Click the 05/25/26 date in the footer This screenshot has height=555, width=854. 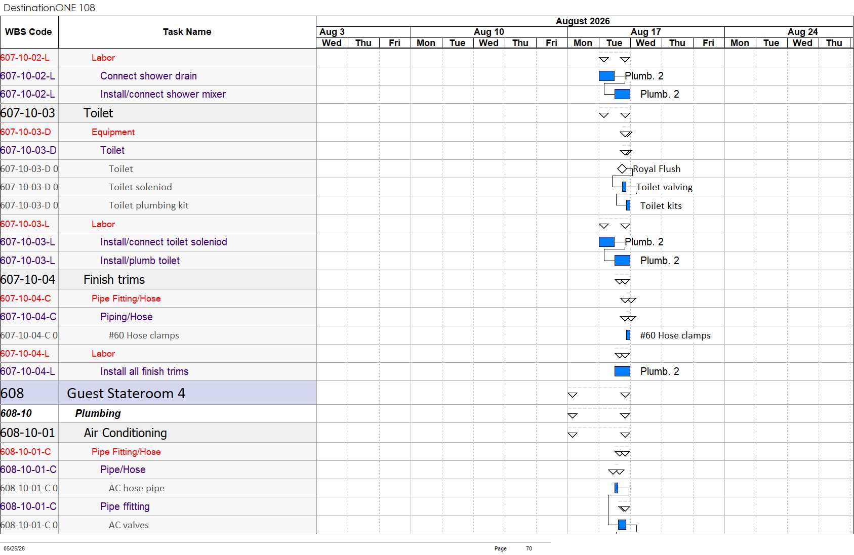(14, 548)
